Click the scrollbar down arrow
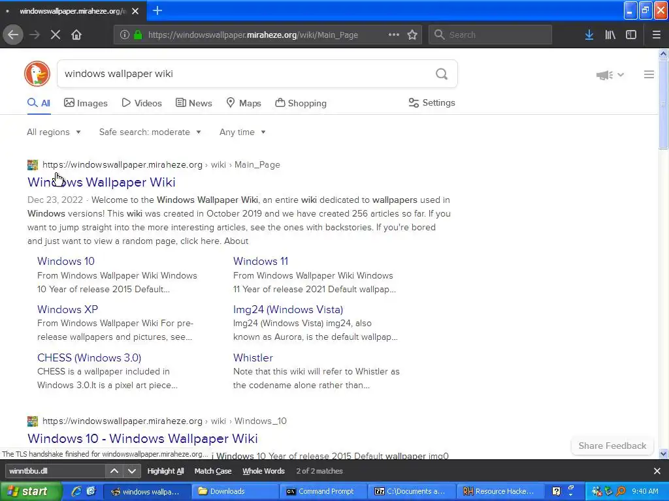 click(663, 454)
